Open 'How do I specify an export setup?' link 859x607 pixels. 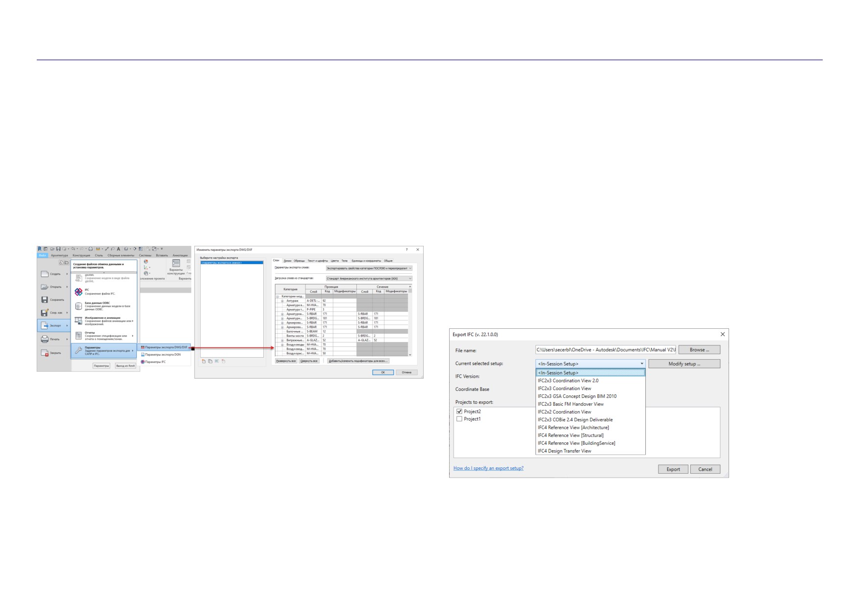click(488, 468)
